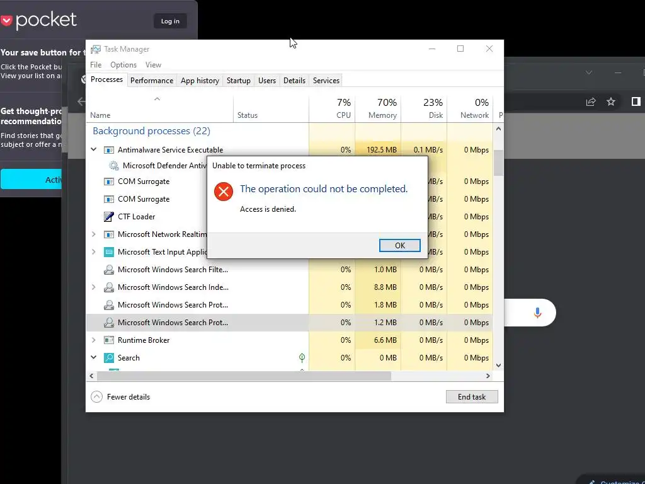Collapse the Antimalware Service Executable row
The height and width of the screenshot is (484, 645).
pyautogui.click(x=94, y=149)
